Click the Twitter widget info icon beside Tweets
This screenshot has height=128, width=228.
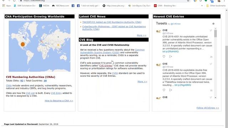213,24
